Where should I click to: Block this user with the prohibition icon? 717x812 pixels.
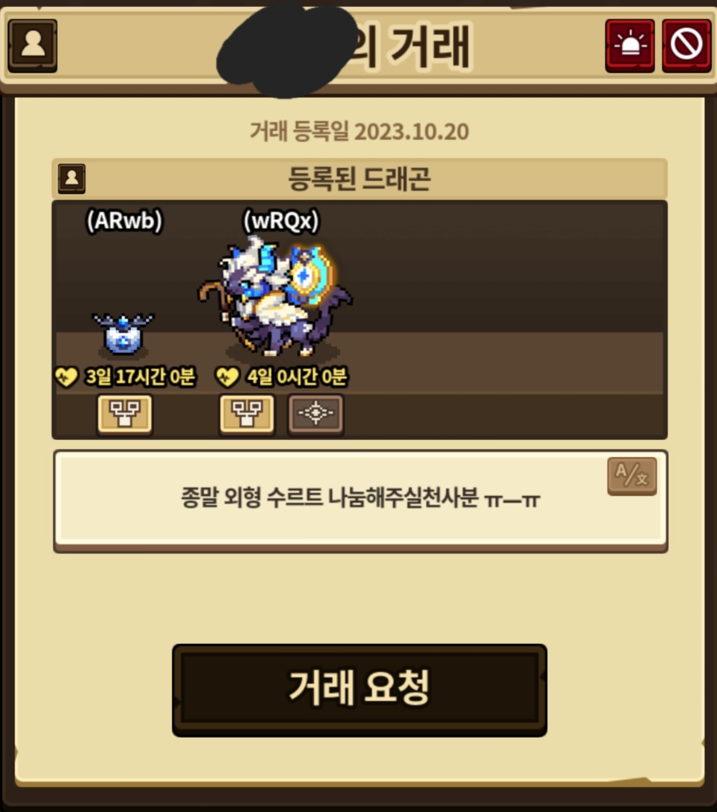[x=687, y=45]
